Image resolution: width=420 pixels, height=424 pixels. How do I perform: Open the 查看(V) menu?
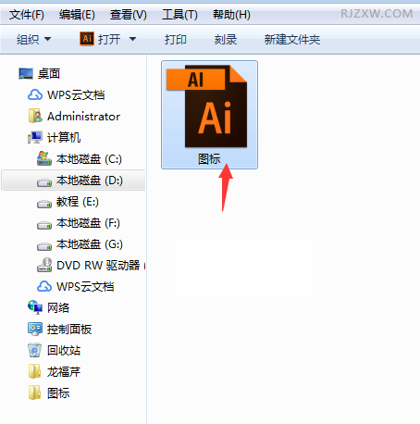[x=129, y=15]
